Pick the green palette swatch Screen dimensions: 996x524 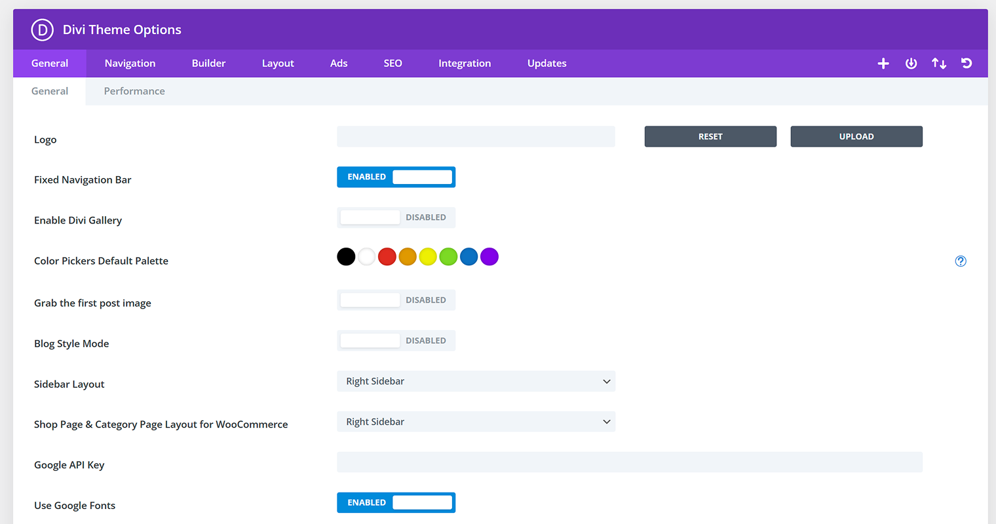[448, 257]
